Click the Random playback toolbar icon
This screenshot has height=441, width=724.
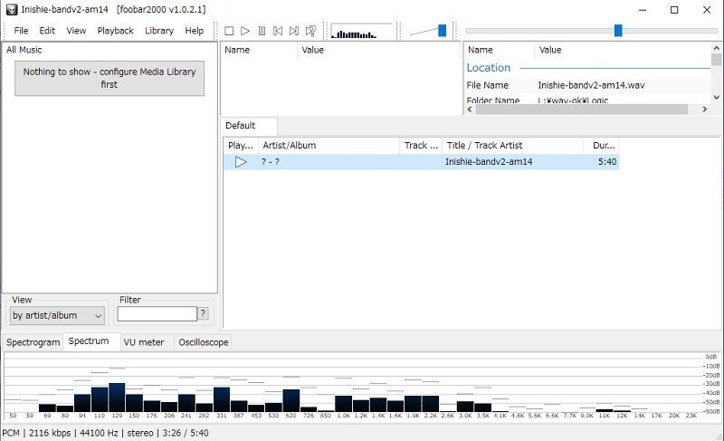tap(310, 31)
